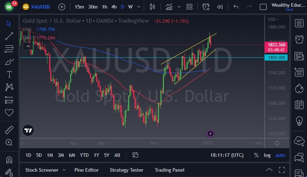Set range to 3M
Screen dimensions: 307x177
(61, 155)
